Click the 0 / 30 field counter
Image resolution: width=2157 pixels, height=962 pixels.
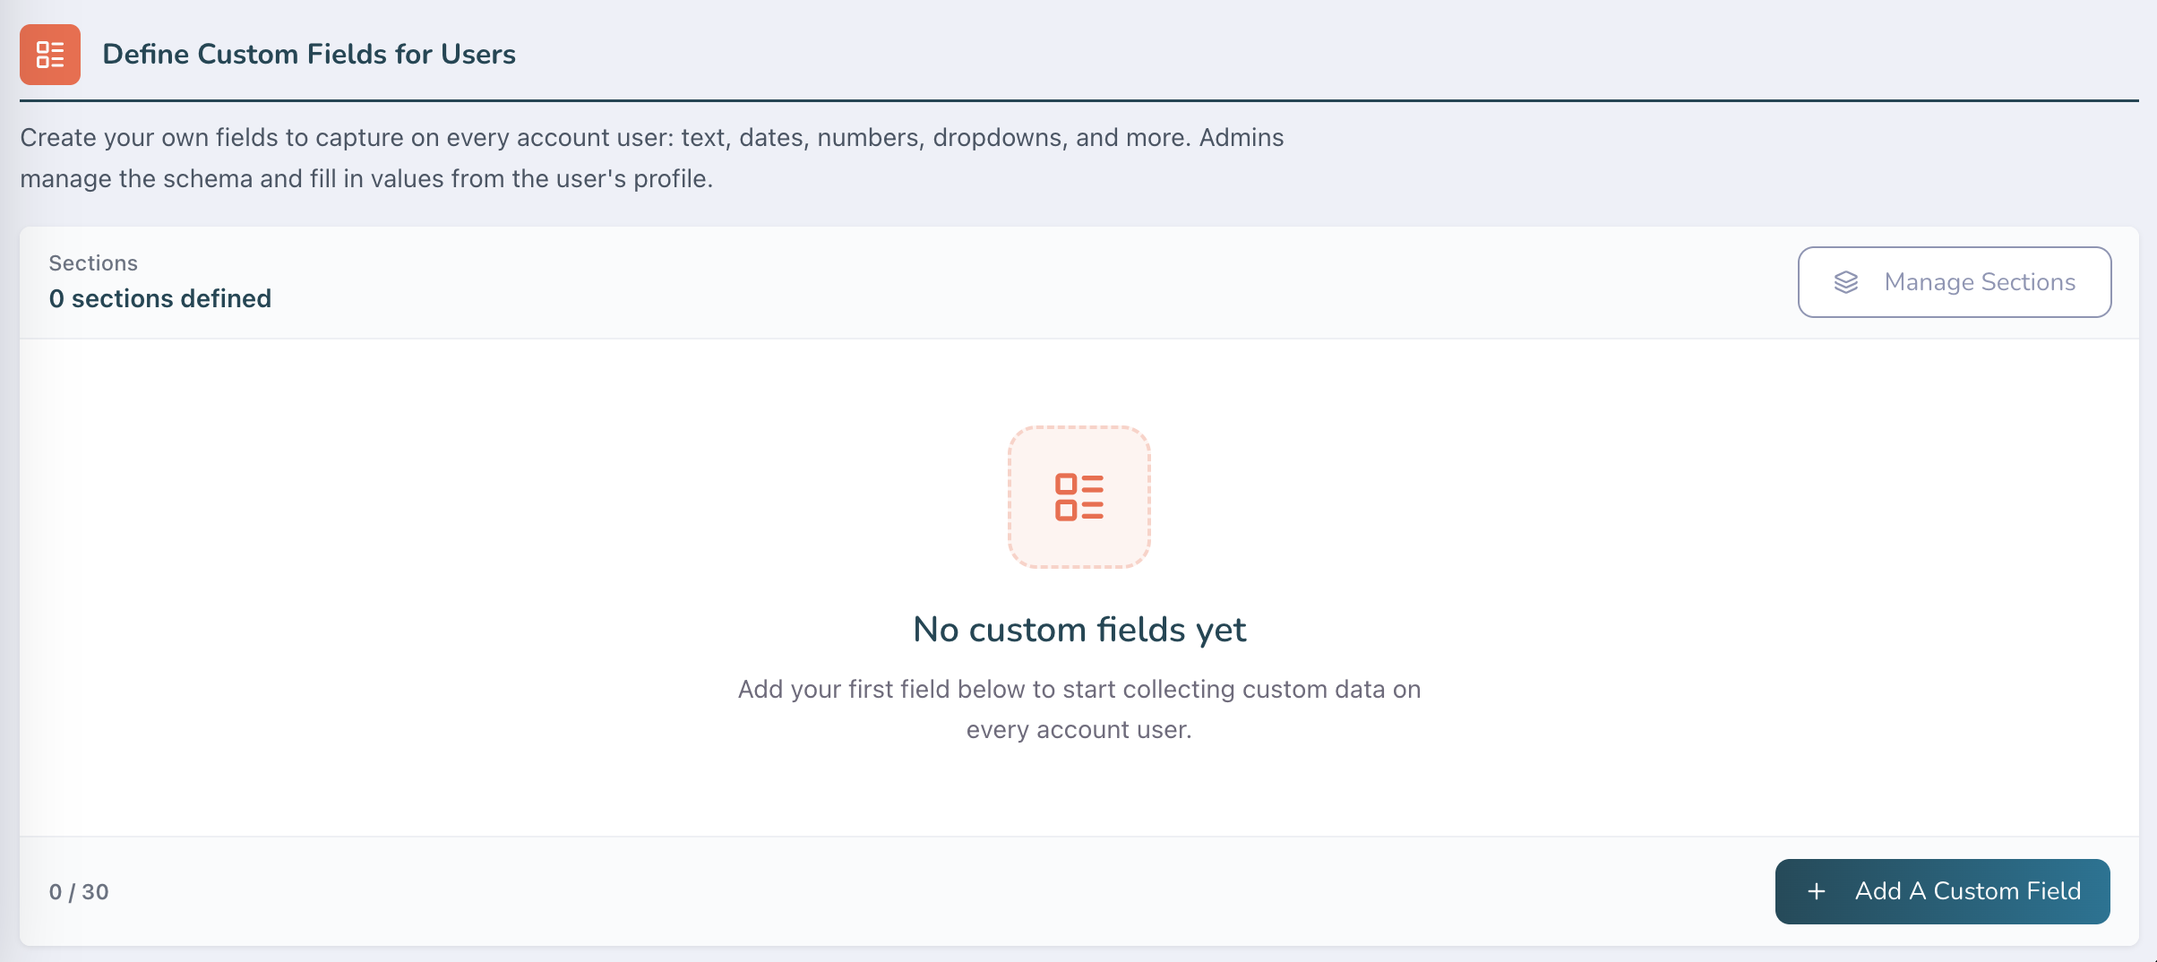[x=79, y=892]
